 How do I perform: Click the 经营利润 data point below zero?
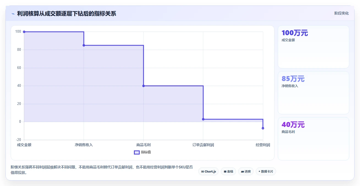point(263,128)
